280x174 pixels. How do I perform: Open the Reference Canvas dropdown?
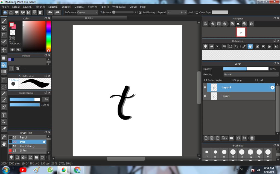(87, 13)
